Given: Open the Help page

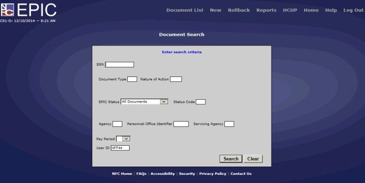Looking at the screenshot, I should (331, 10).
